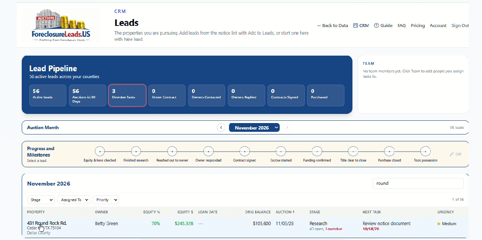Click the ForeclosureLeads.US logo
This screenshot has width=482, height=240.
pyautogui.click(x=61, y=26)
